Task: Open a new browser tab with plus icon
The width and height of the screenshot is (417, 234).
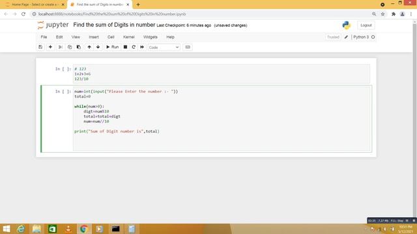Action: pos(137,5)
